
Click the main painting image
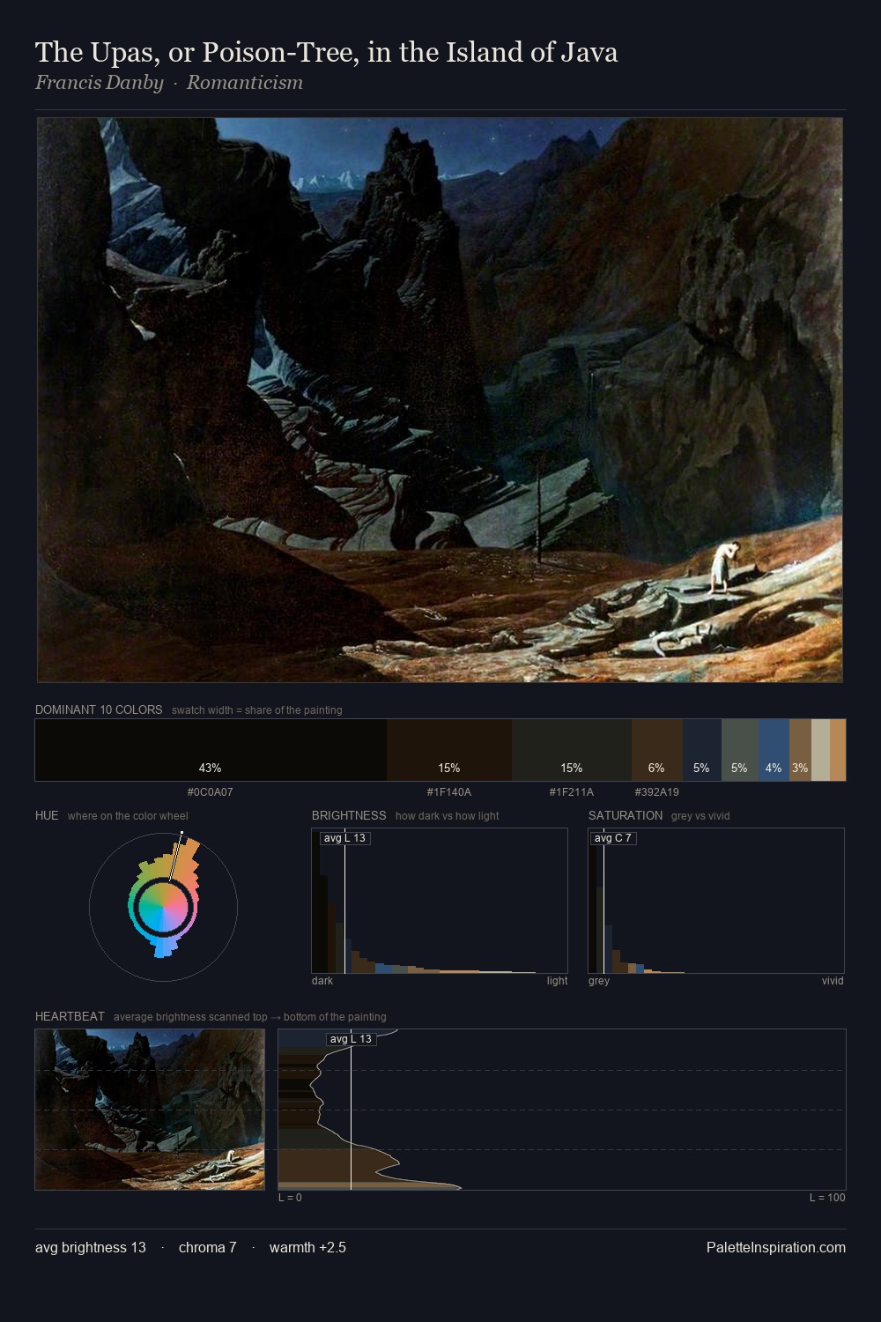(x=440, y=400)
